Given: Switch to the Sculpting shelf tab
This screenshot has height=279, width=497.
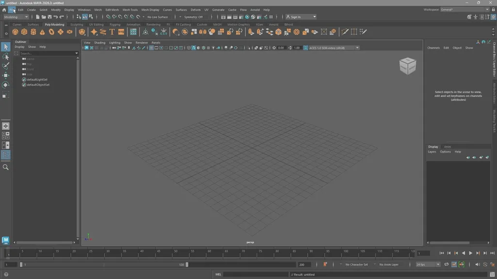Looking at the screenshot, I should 76,24.
